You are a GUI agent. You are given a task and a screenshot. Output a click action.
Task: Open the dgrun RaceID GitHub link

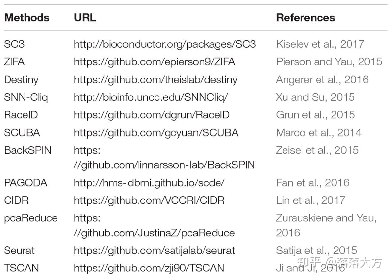[x=152, y=115]
